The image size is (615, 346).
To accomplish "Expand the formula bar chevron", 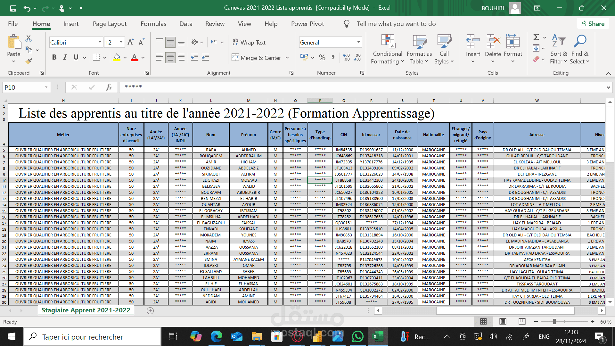I will (608, 87).
